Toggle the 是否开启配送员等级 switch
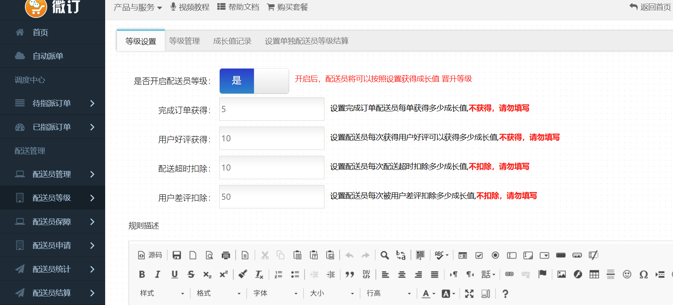 point(254,81)
